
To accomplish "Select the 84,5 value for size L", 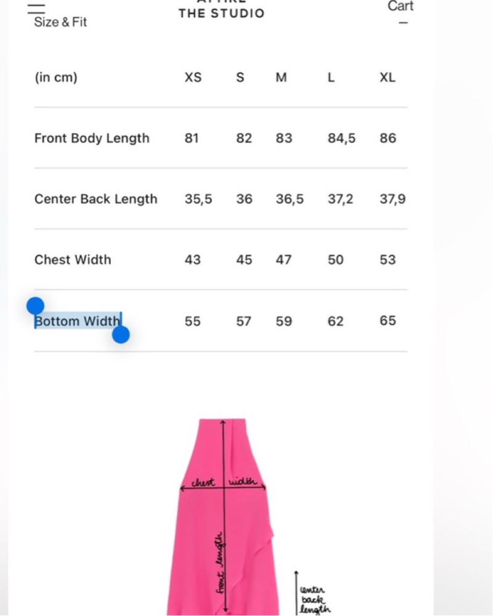I will tap(341, 138).
